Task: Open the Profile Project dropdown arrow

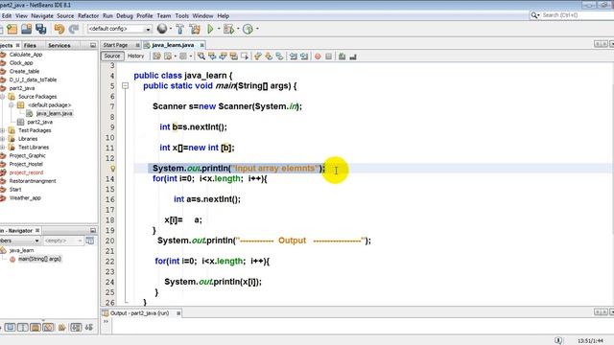Action: tap(257, 29)
